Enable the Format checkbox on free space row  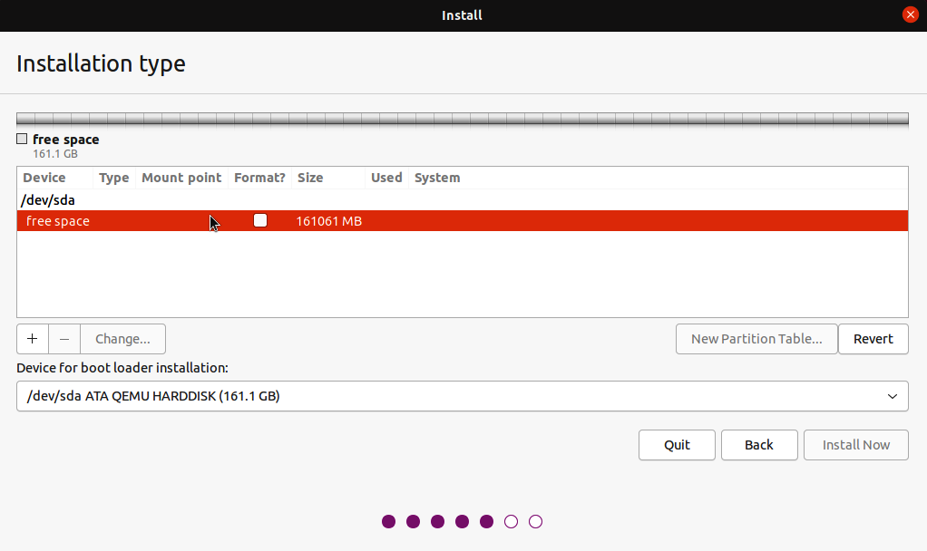tap(260, 220)
